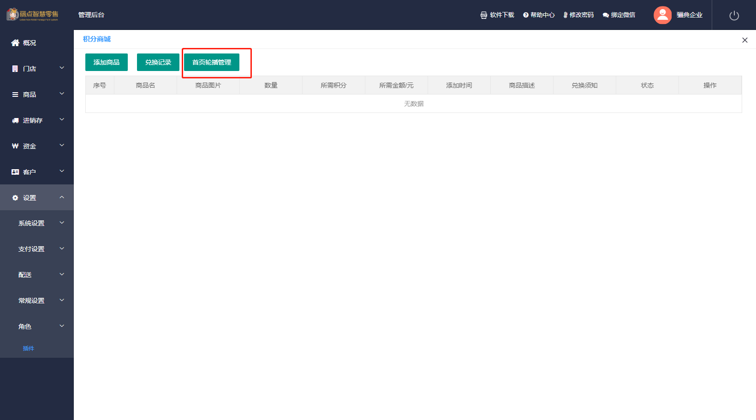The width and height of the screenshot is (756, 420).
Task: Click the 序号 column header
Action: click(100, 85)
